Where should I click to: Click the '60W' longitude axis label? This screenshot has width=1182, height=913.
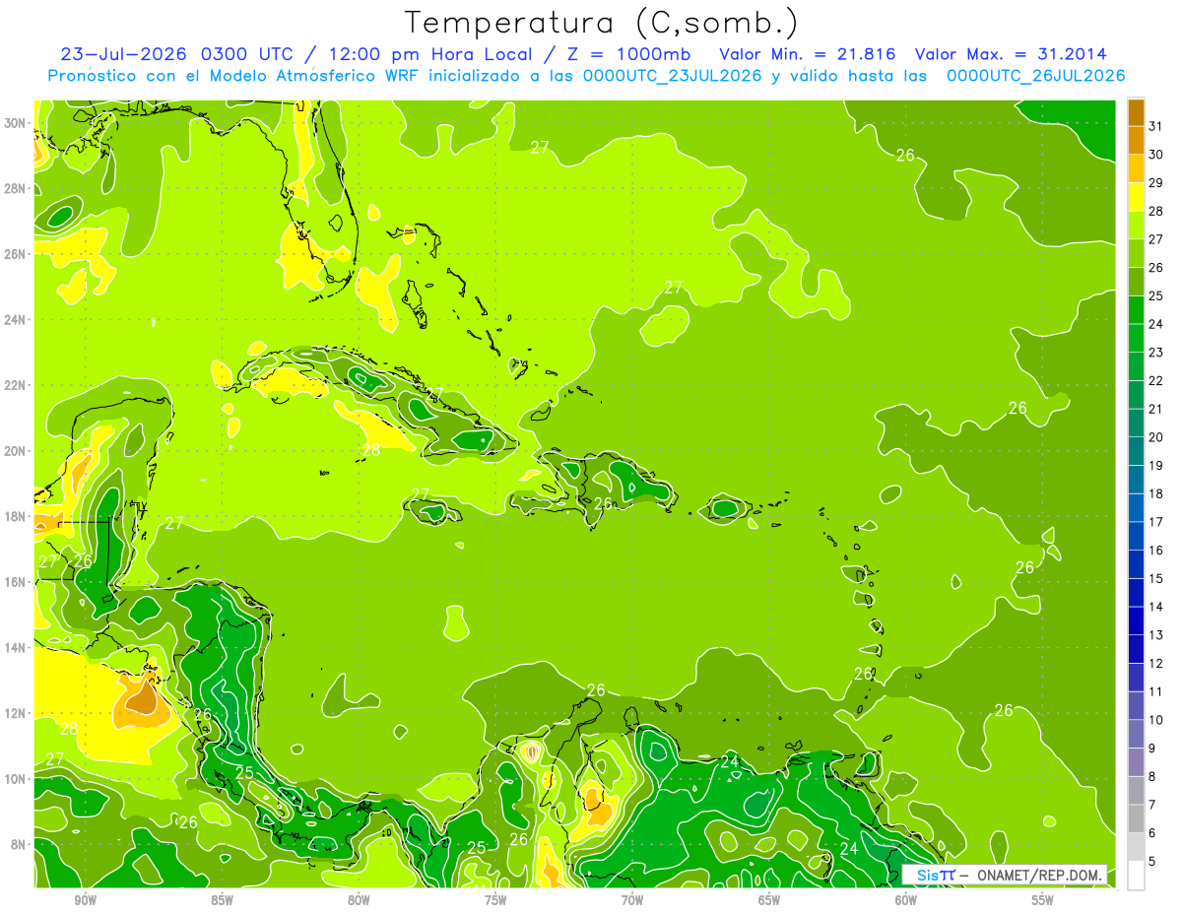[x=906, y=900]
